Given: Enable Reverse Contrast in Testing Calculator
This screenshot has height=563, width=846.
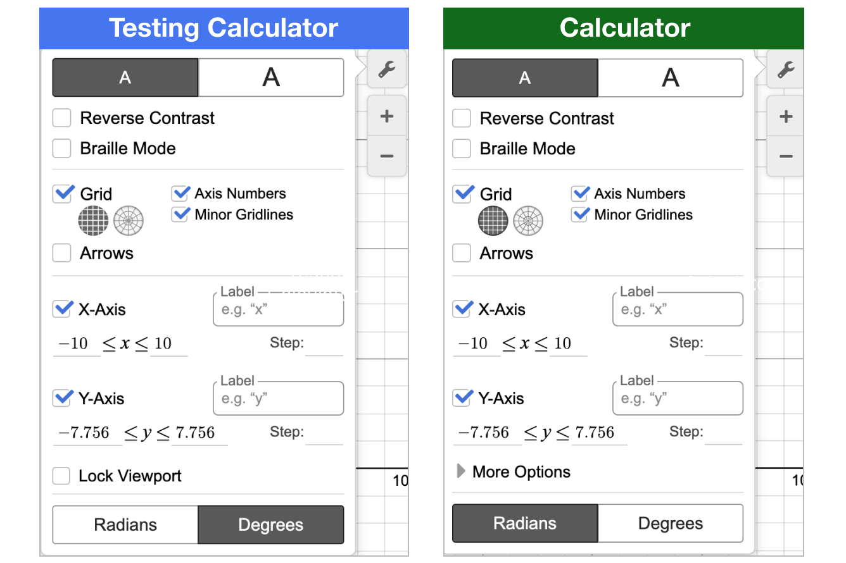Looking at the screenshot, I should [x=62, y=118].
